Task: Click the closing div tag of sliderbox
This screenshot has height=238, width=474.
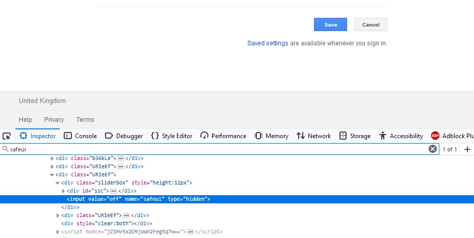Action: [x=70, y=207]
